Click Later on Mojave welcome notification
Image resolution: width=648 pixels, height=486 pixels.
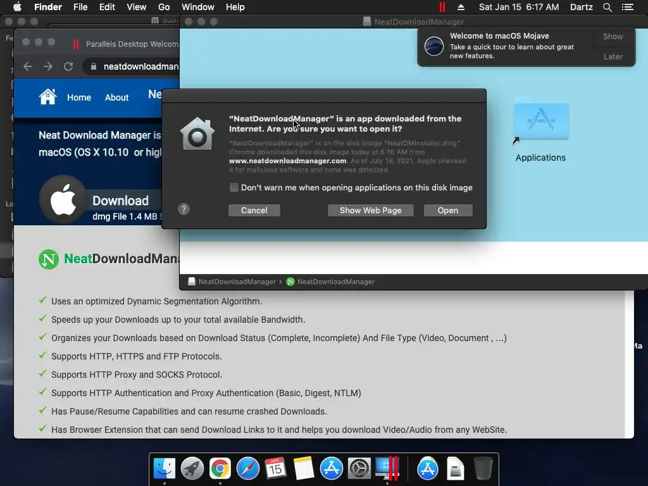coord(613,56)
